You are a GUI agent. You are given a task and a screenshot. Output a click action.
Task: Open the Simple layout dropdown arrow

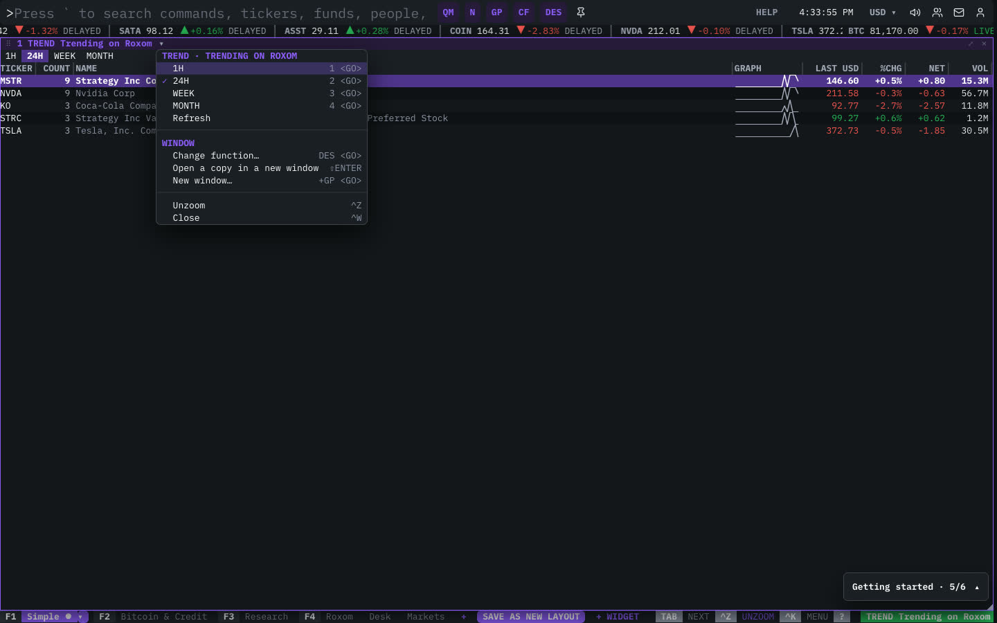pos(80,617)
